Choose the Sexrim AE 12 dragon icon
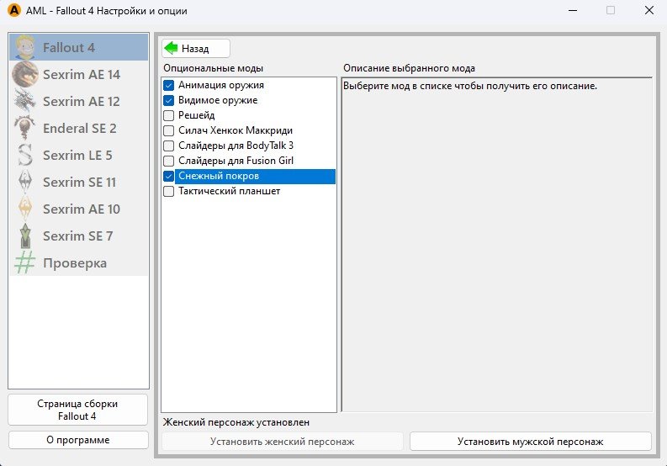Image resolution: width=667 pixels, height=466 pixels. pos(25,102)
